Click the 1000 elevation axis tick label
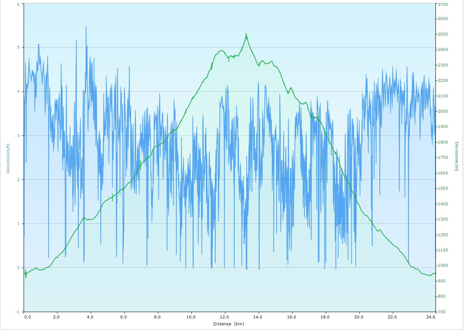 [443, 266]
